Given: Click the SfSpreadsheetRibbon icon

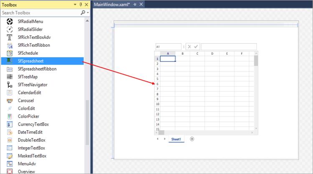Looking at the screenshot, I should pyautogui.click(x=10, y=69).
